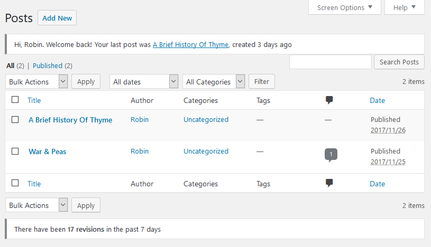Sort posts by the Date column header
The height and width of the screenshot is (247, 431).
point(378,100)
